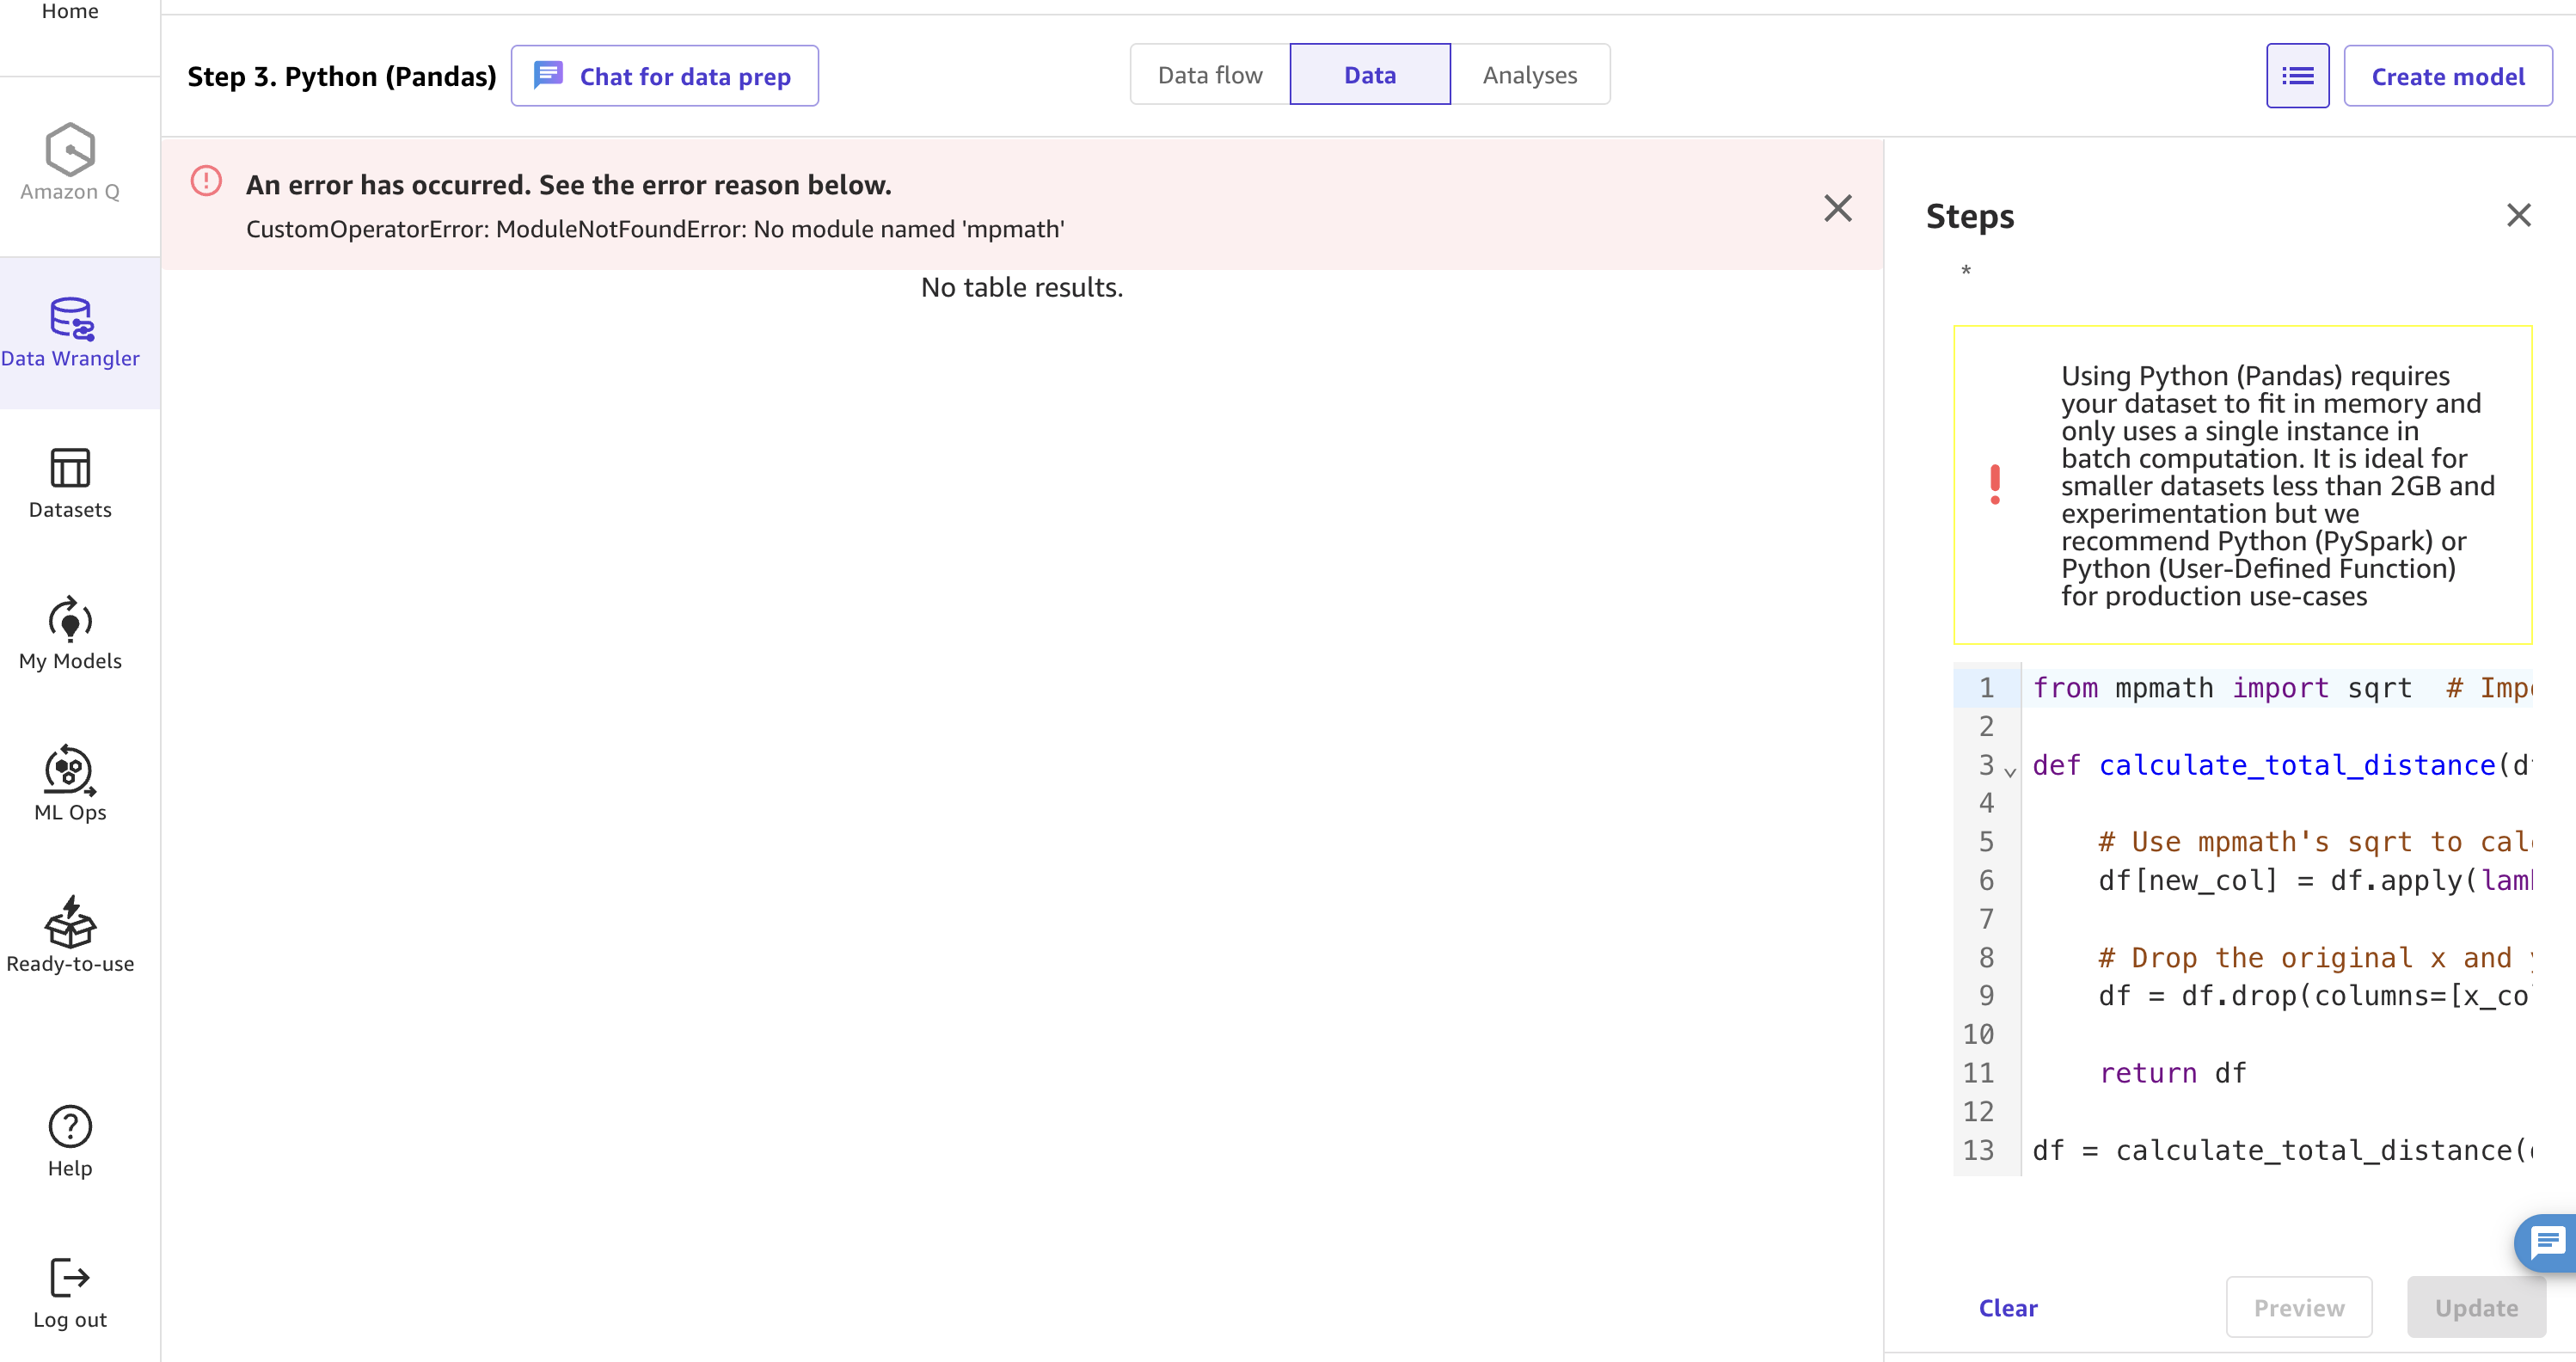
Task: Open the steps list icon near Create model
Action: (x=2297, y=75)
